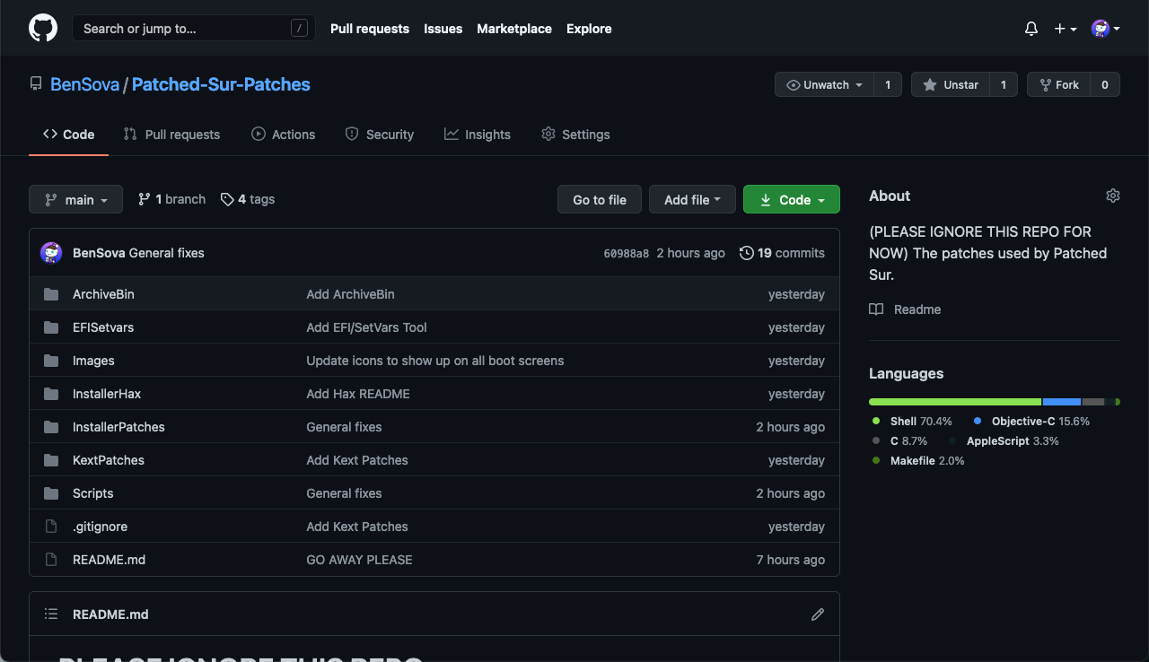This screenshot has width=1149, height=662.
Task: View the 4 tags link
Action: [x=248, y=199]
